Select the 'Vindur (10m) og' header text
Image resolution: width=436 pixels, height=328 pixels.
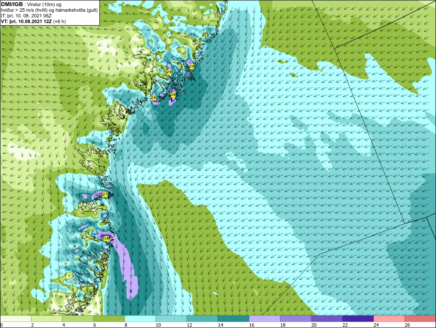45,5
